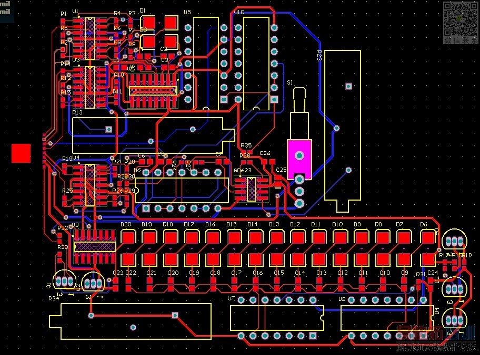Click the U10 designator label
This screenshot has height=355, width=480.
239,12
